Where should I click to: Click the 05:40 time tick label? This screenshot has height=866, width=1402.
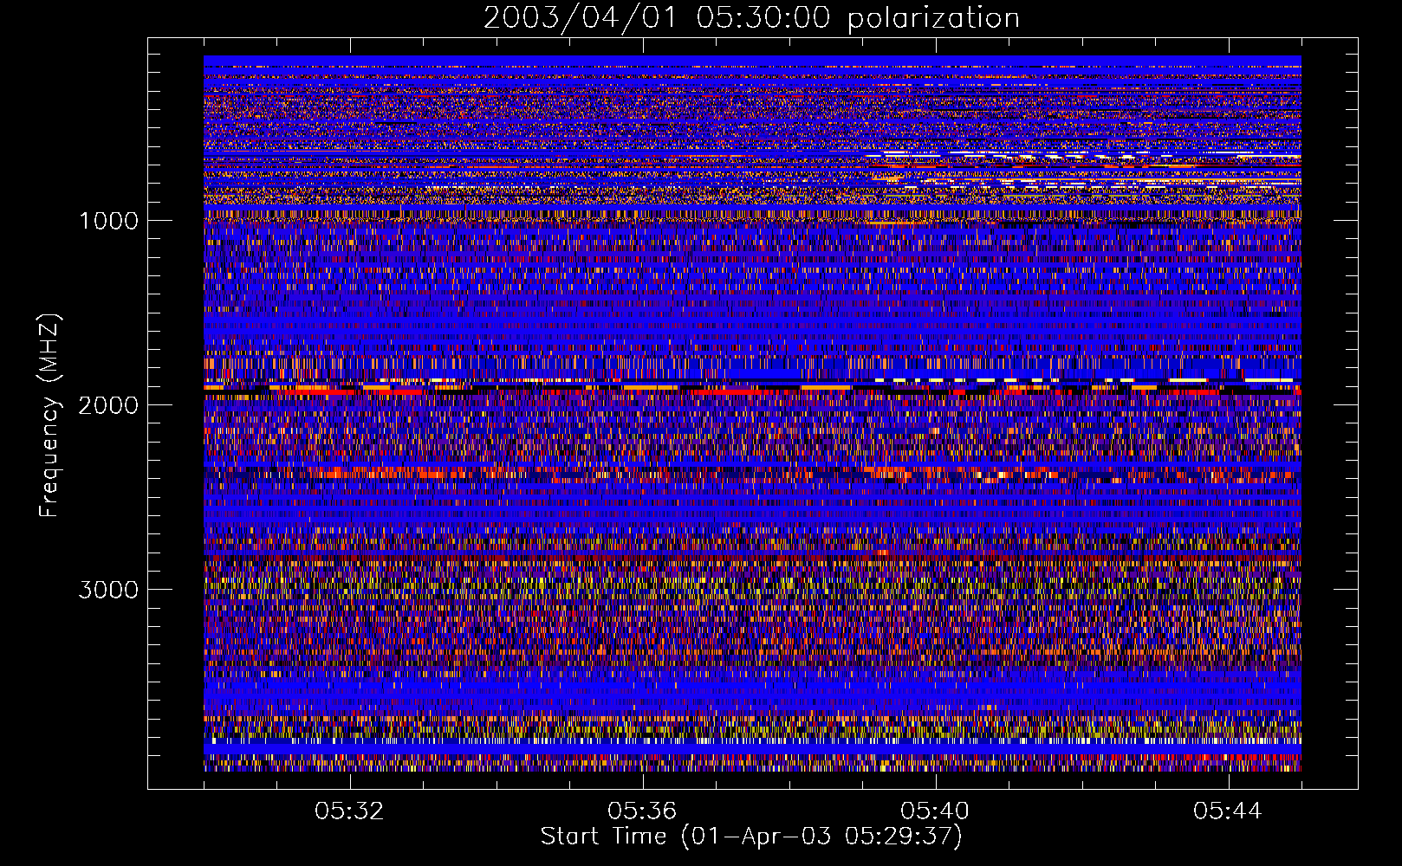point(935,811)
